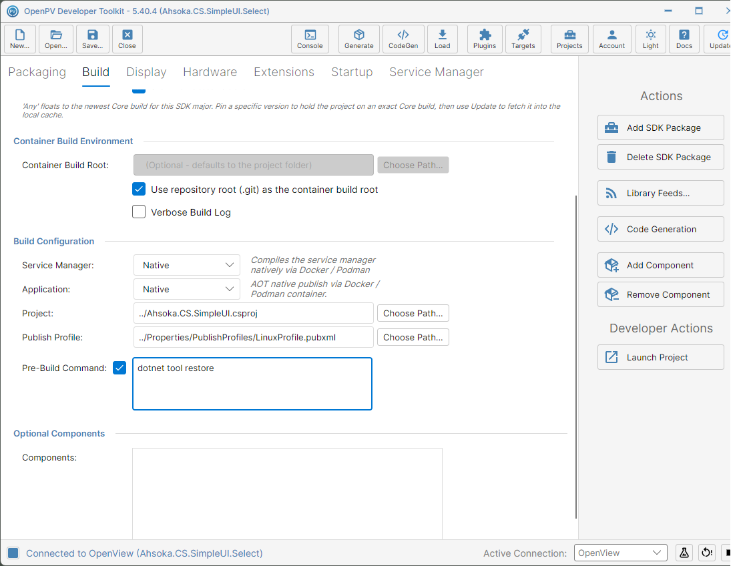Choose a path for the Publish Profile

413,337
